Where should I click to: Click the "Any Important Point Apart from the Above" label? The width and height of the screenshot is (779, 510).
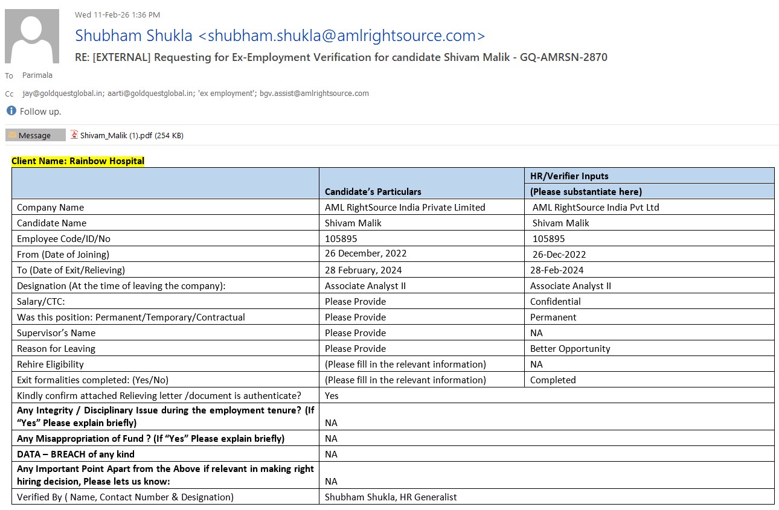[165, 475]
